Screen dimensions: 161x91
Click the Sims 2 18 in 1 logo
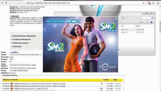pos(108,27)
